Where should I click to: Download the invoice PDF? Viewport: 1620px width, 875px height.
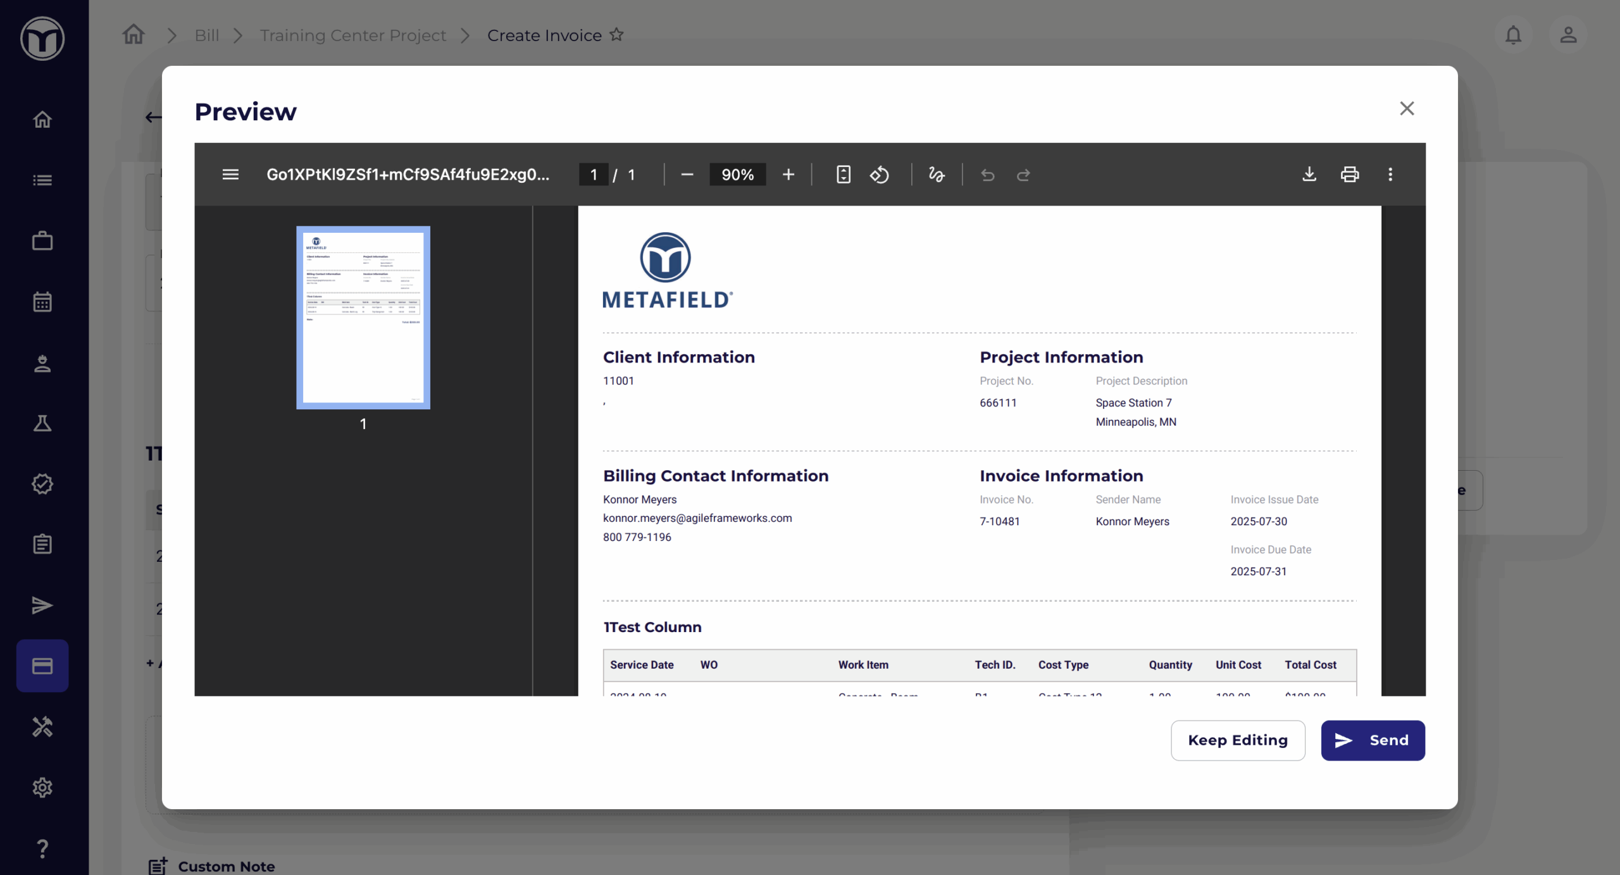1309,174
